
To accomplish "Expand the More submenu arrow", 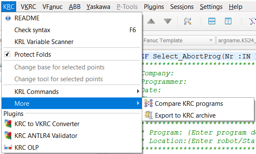I will tap(138, 103).
